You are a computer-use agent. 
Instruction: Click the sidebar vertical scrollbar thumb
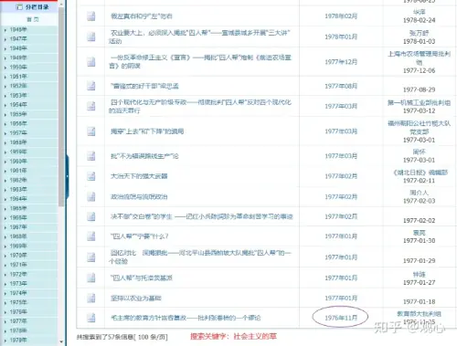click(61, 107)
